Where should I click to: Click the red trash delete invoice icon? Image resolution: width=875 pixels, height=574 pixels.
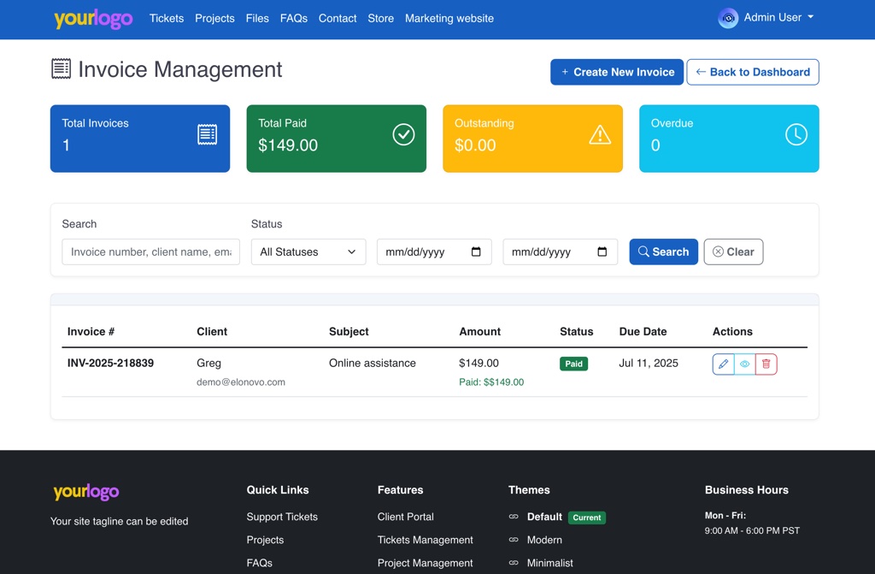[x=766, y=364]
